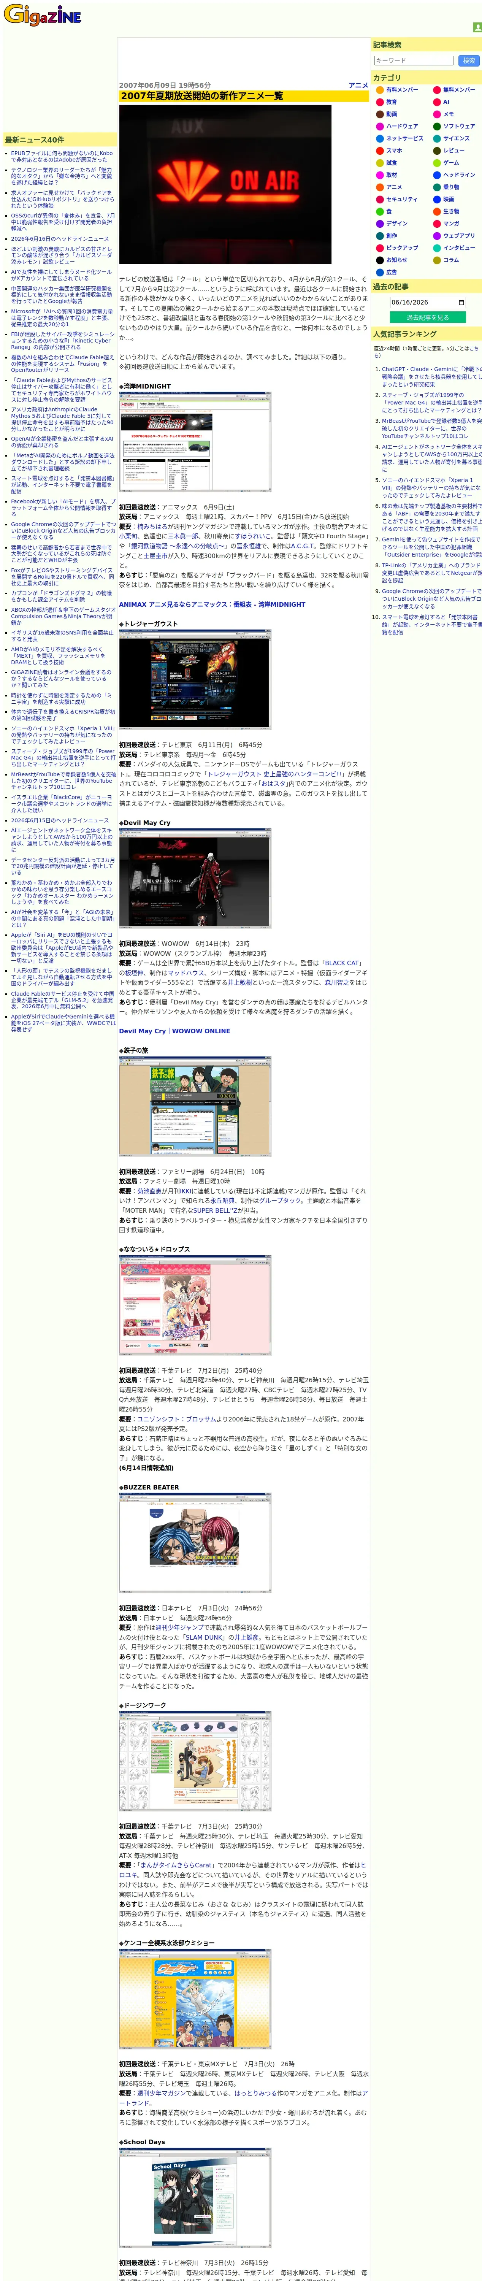Open the ななついろ★ドロップス website screenshot
The width and height of the screenshot is (482, 2281).
pyautogui.click(x=195, y=1305)
